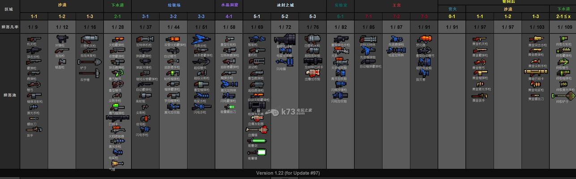Viewport: 576px width, 179px height.
Task: Click the level cell 0-1
Action: (x=452, y=16)
